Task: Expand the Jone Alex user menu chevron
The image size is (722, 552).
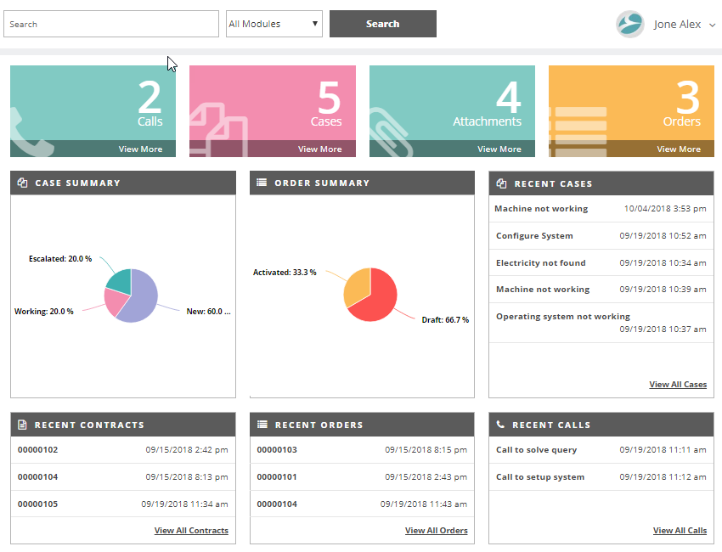Action: (x=711, y=25)
